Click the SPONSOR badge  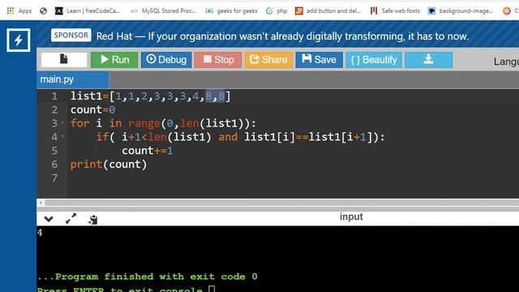pyautogui.click(x=71, y=35)
